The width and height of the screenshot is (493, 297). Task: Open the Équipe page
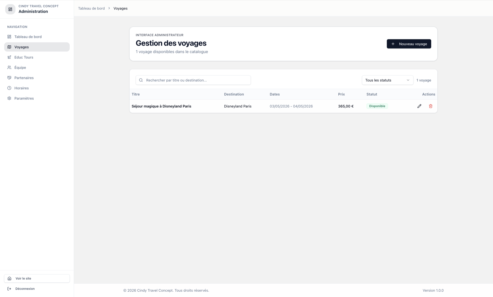[x=37, y=68]
